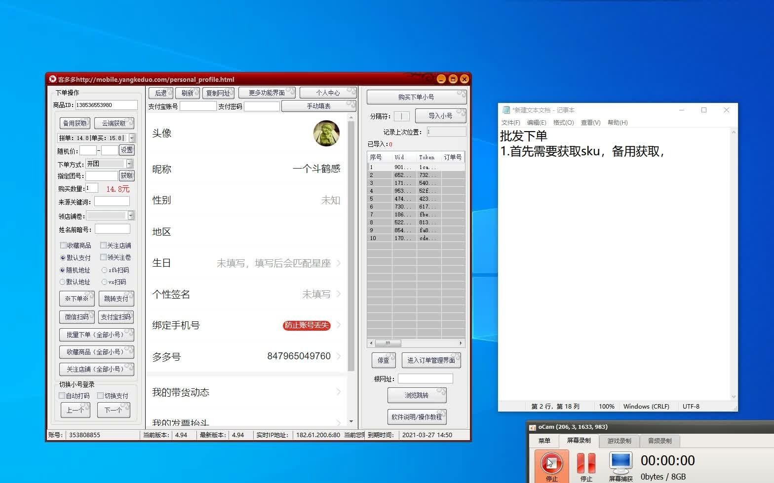Image resolution: width=774 pixels, height=483 pixels.
Task: Click 收藏商品（全部小号）button
Action: (x=96, y=352)
